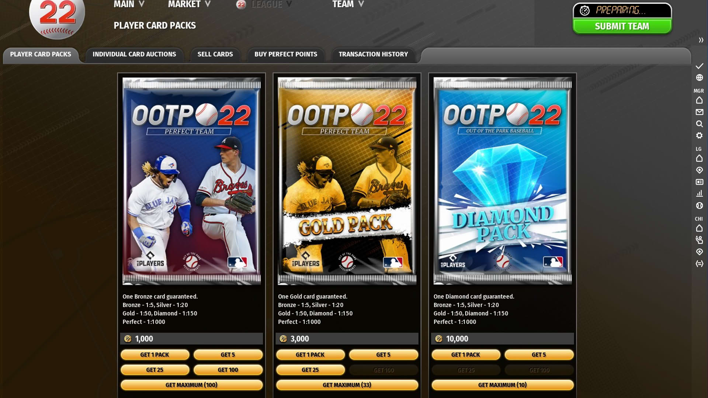Open CHI player roster icon
Screen dimensions: 708x398
click(700, 240)
